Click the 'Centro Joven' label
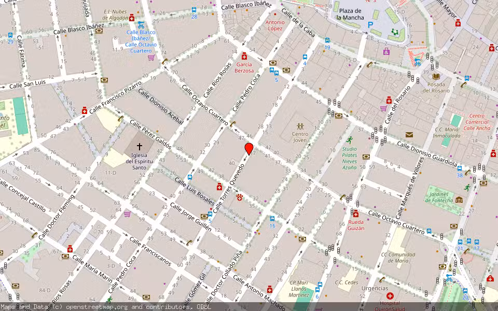 click(300, 137)
